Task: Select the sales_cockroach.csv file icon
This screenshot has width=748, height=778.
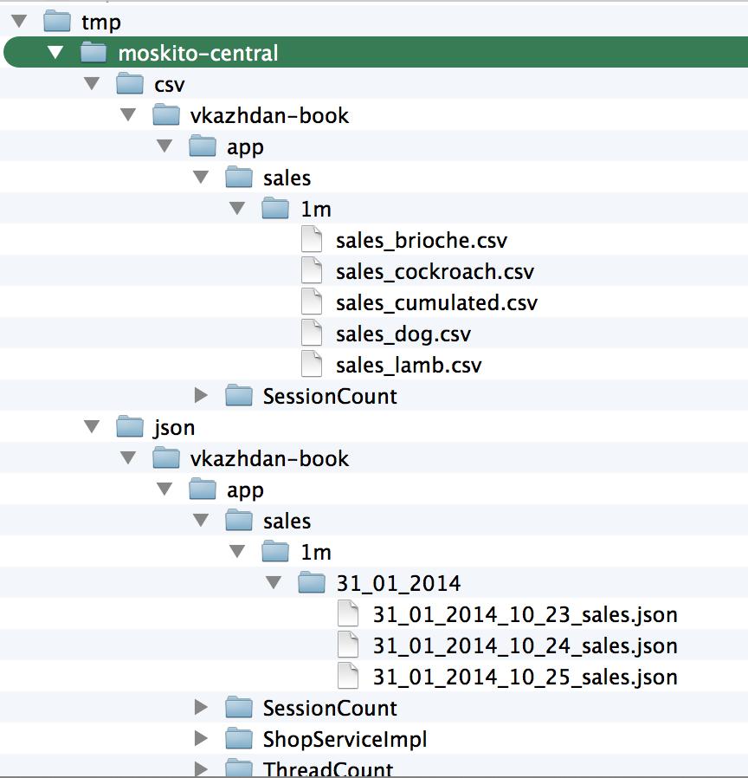Action: 312,270
